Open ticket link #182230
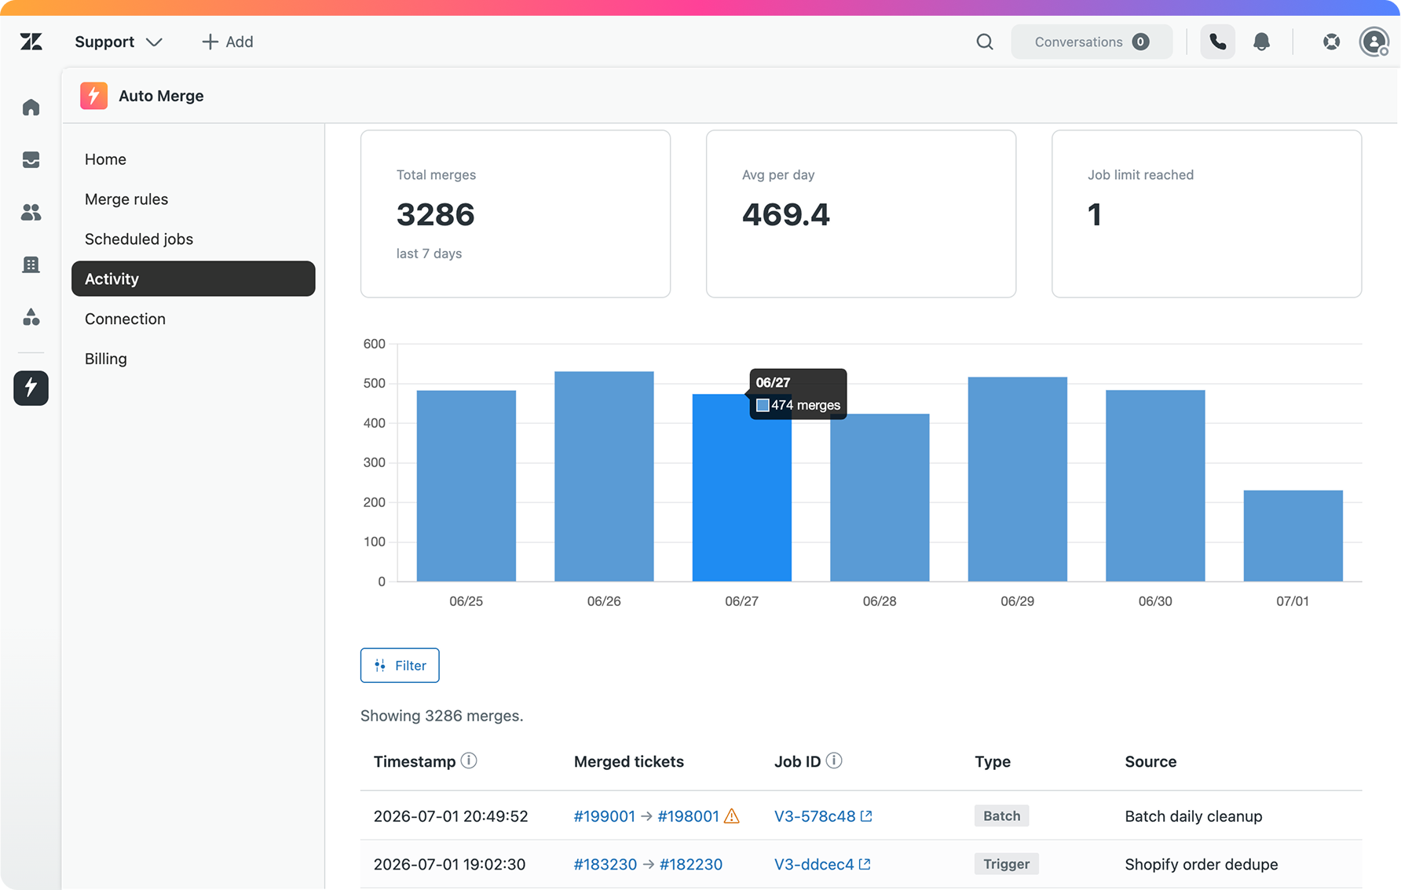The image size is (1401, 890). coord(691,864)
